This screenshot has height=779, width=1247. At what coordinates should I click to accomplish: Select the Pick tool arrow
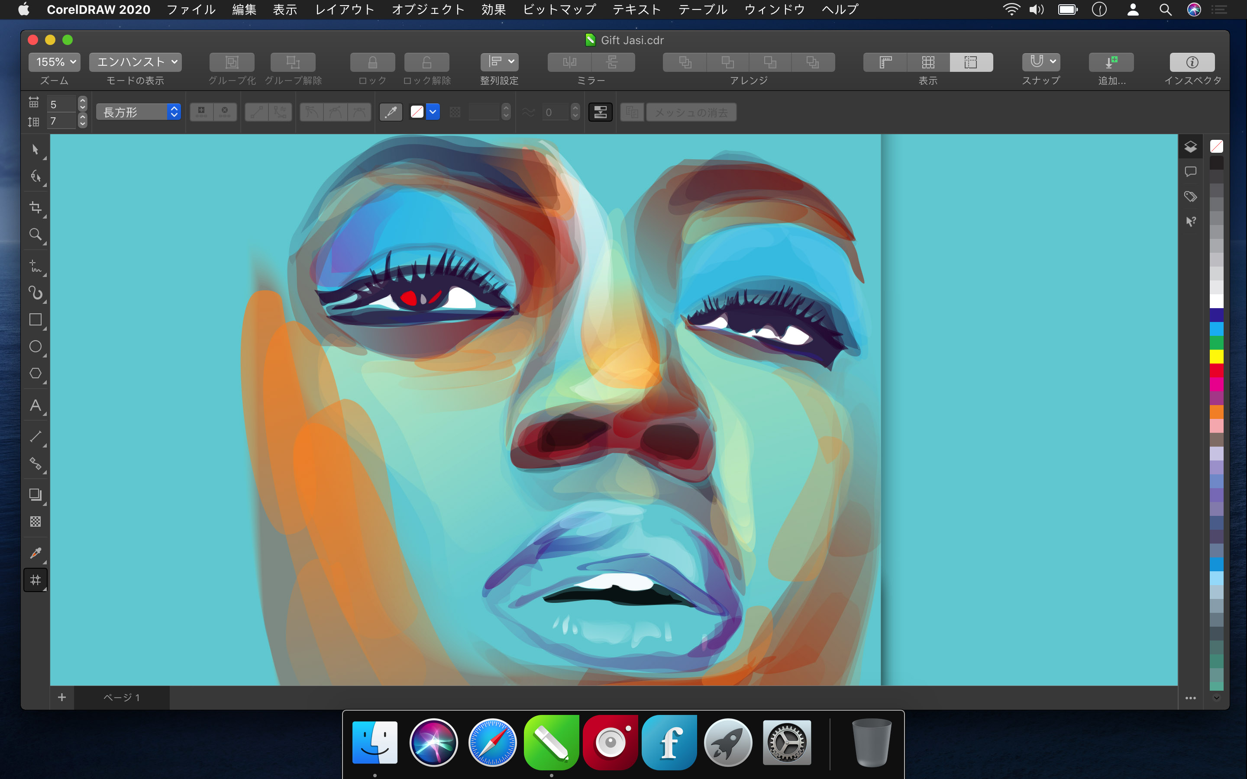[35, 149]
